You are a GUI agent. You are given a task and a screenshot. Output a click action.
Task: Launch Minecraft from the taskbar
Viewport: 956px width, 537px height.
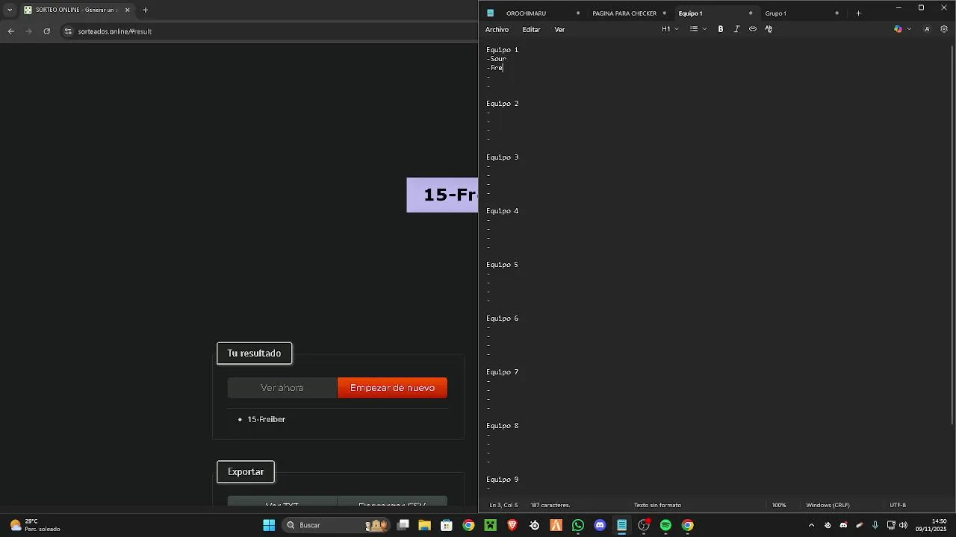tap(490, 525)
